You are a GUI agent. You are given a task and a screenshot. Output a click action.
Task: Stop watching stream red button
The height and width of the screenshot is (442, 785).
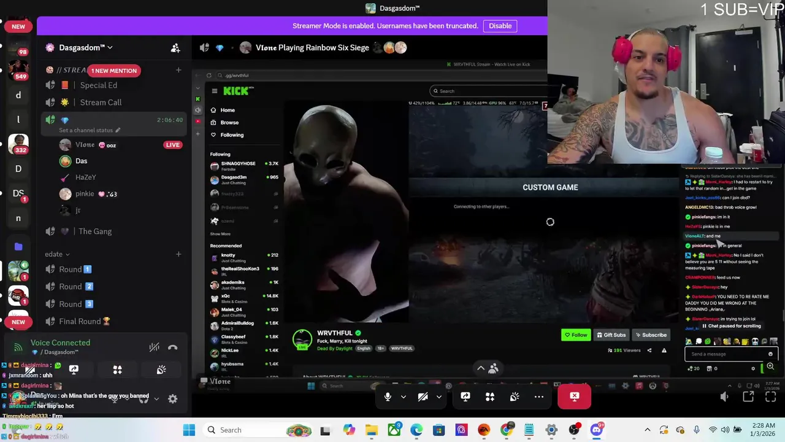tap(575, 397)
